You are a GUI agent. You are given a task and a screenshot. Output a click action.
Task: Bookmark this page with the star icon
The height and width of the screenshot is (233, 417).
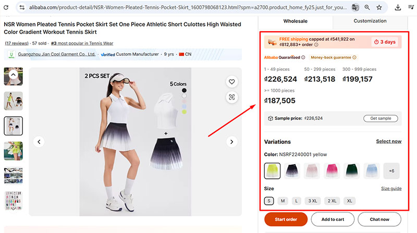click(379, 7)
